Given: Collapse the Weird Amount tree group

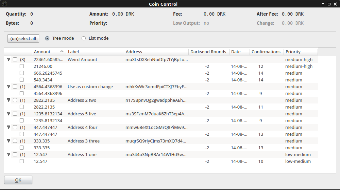Looking at the screenshot, I should tap(8, 59).
